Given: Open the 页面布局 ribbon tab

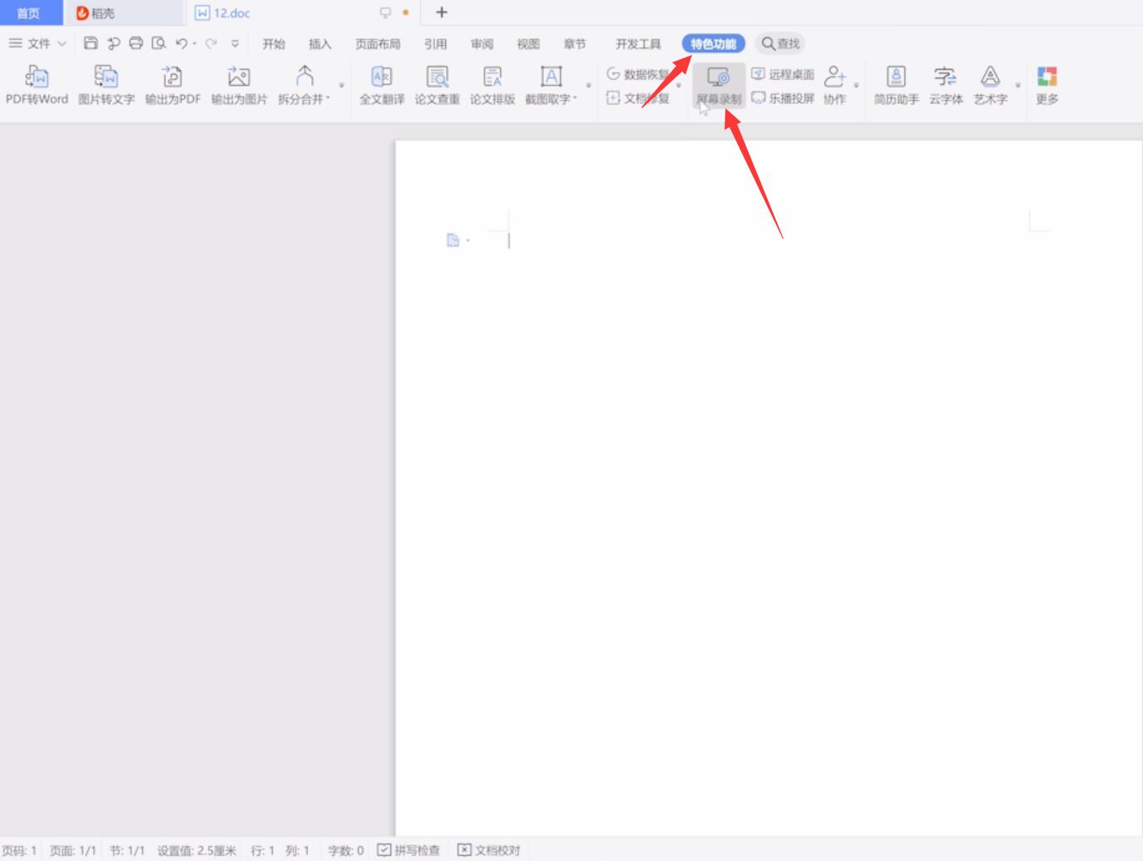Looking at the screenshot, I should tap(378, 44).
